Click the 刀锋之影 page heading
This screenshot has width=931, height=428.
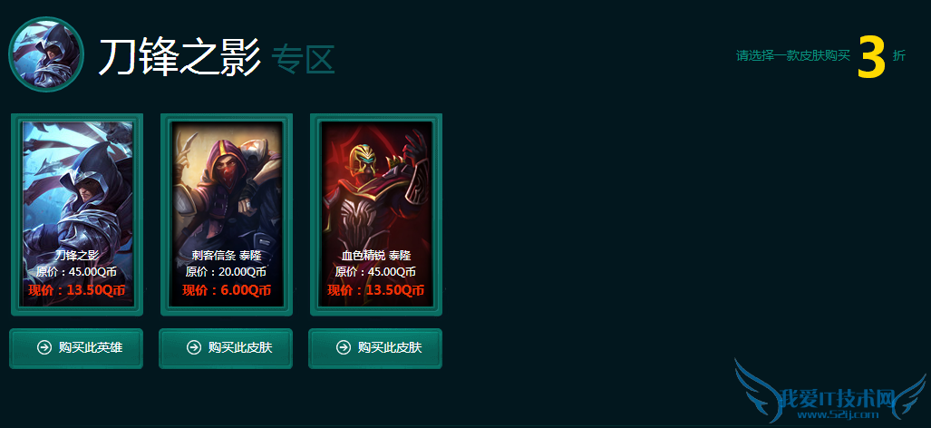pyautogui.click(x=179, y=58)
